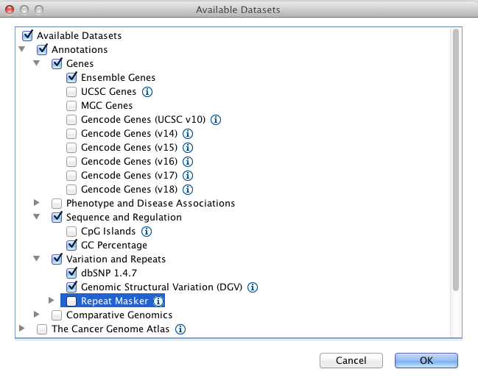
Task: Click The Cancer Genome Atlas info icon
Action: [x=180, y=329]
